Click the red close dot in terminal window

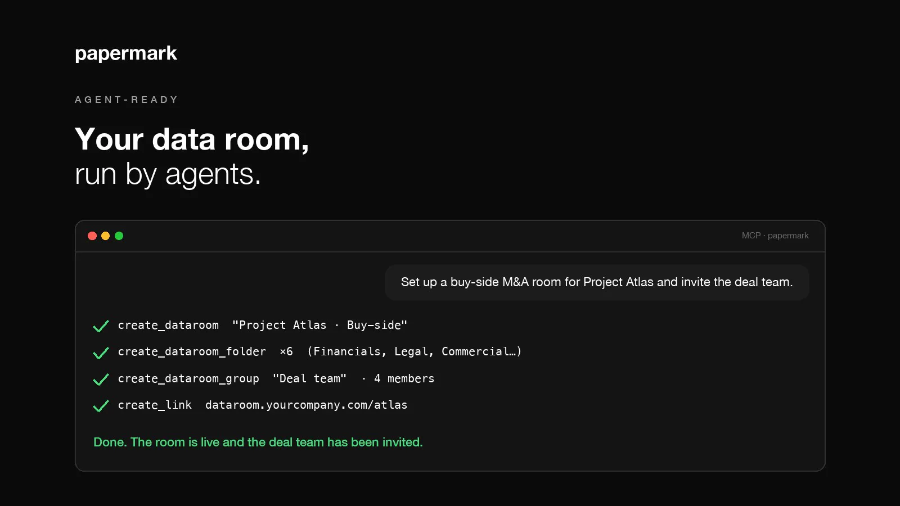coord(92,236)
